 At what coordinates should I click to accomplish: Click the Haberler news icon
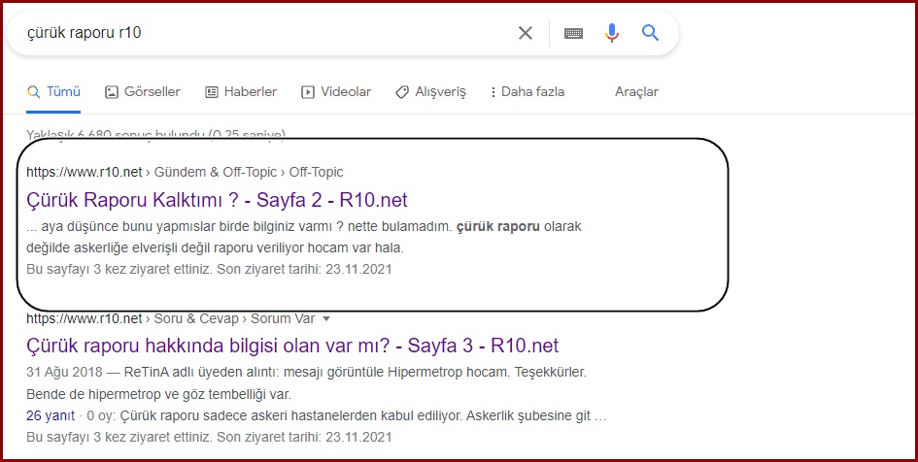tap(212, 92)
